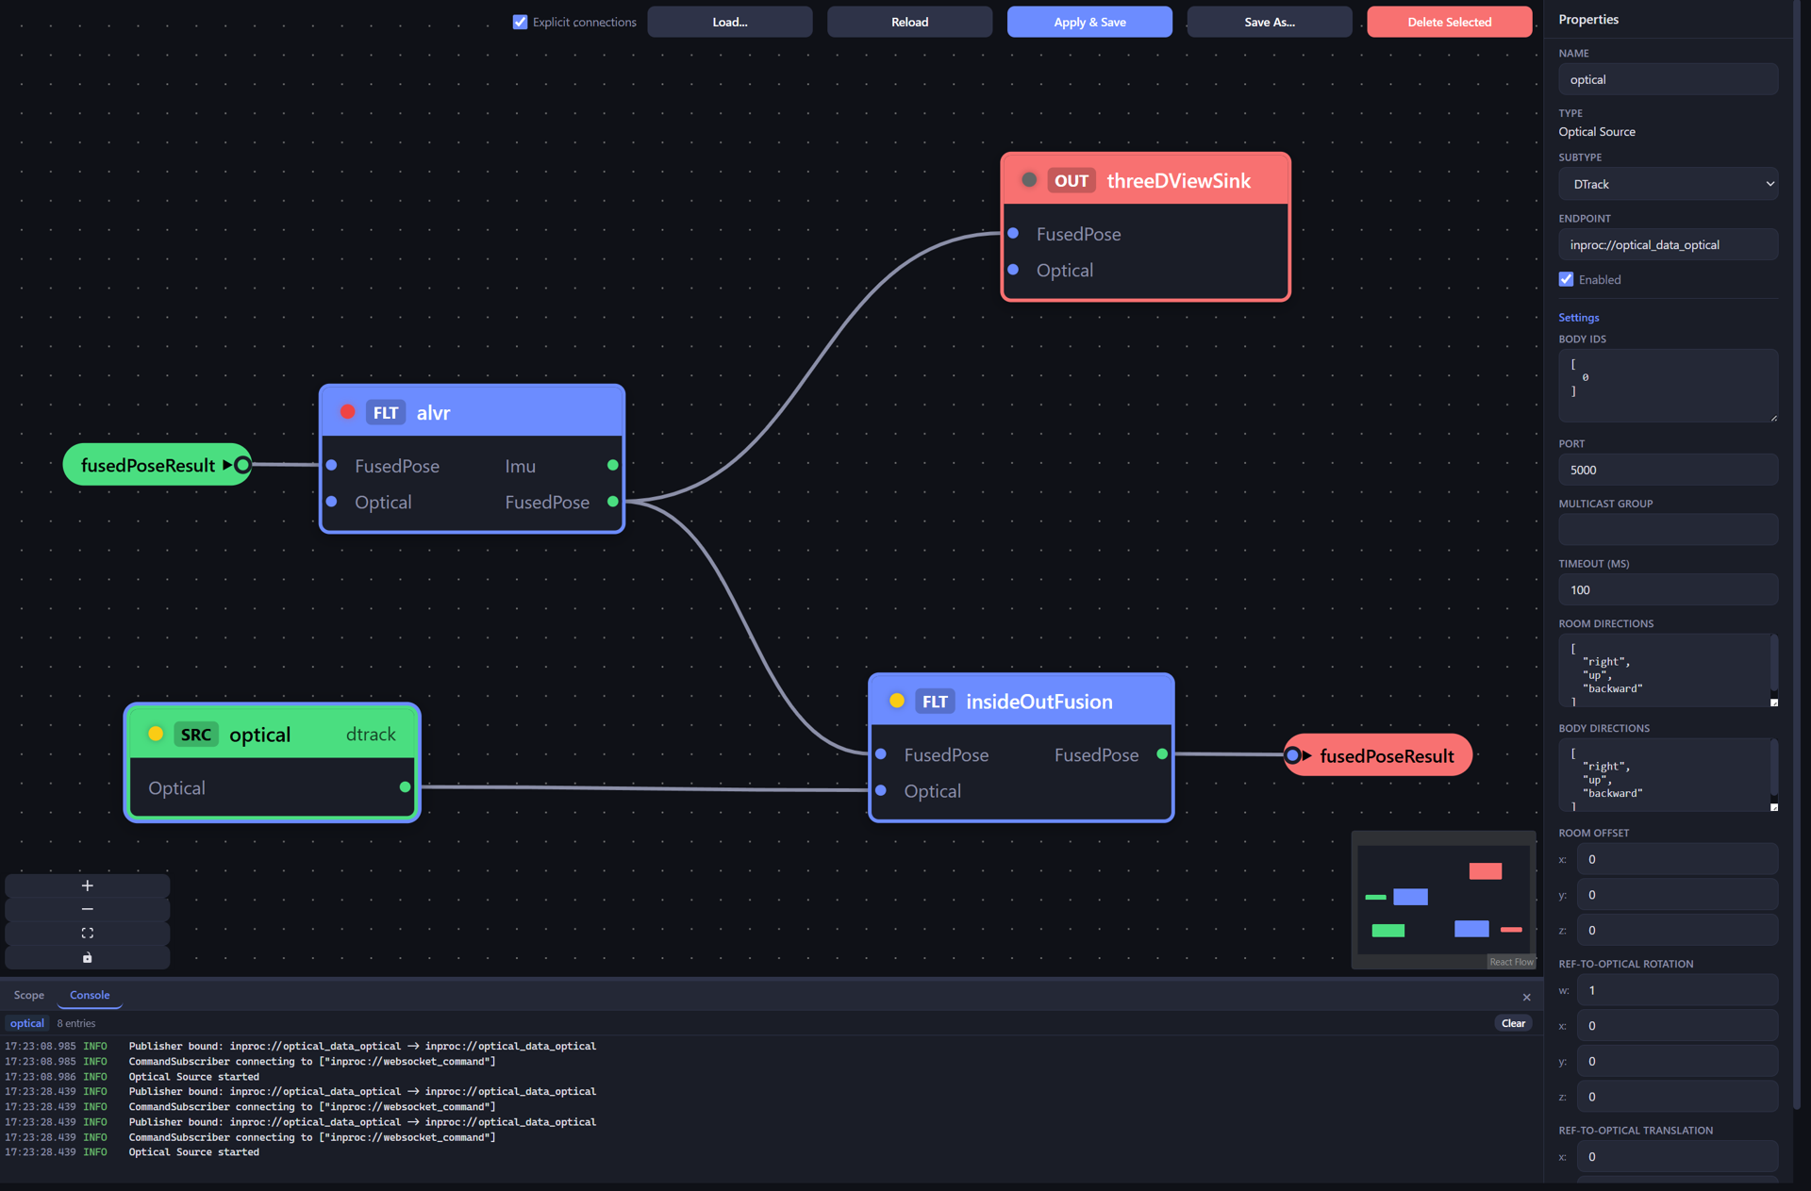
Task: Click the React Flow attribution link
Action: coord(1511,962)
